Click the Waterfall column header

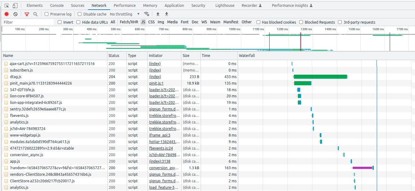[x=326, y=55]
